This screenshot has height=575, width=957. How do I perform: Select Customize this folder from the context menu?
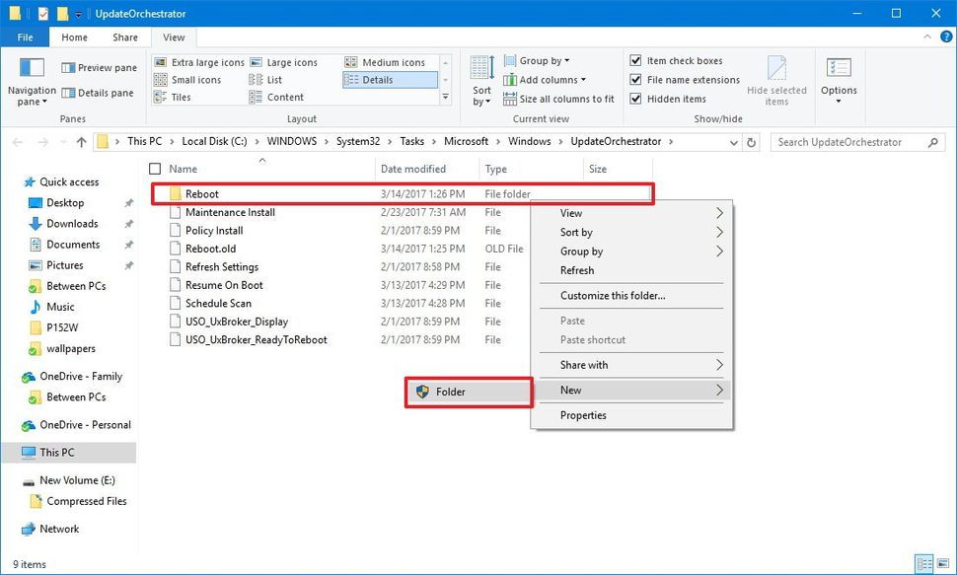614,295
